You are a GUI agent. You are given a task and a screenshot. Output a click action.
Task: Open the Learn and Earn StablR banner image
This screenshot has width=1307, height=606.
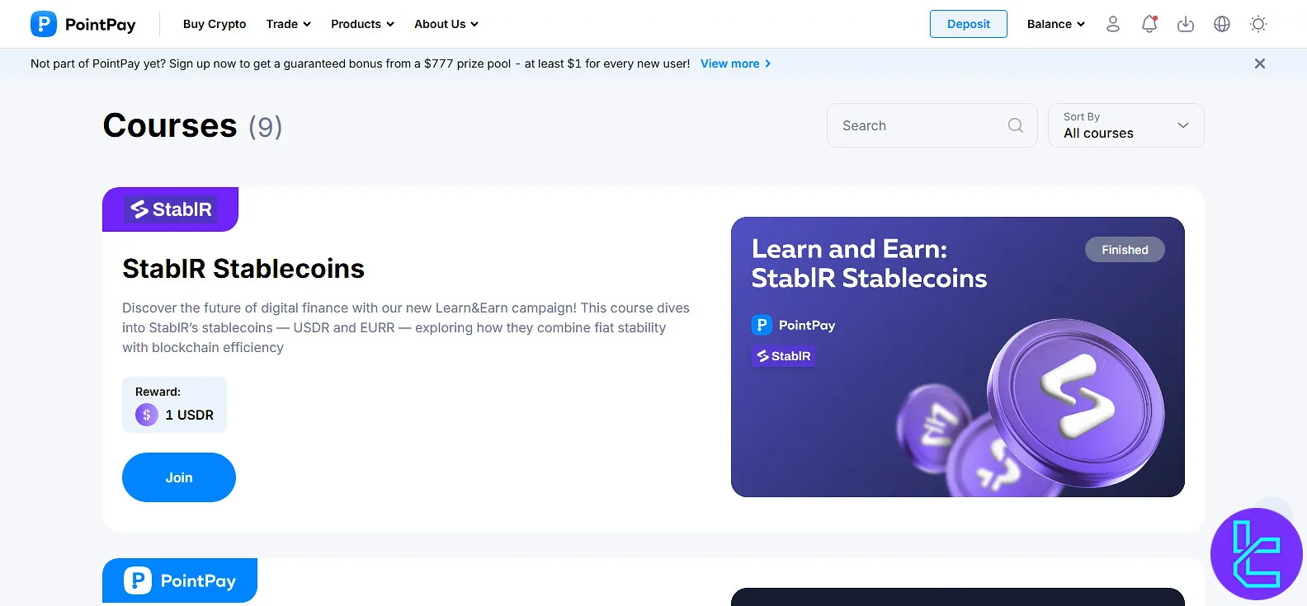tap(958, 357)
